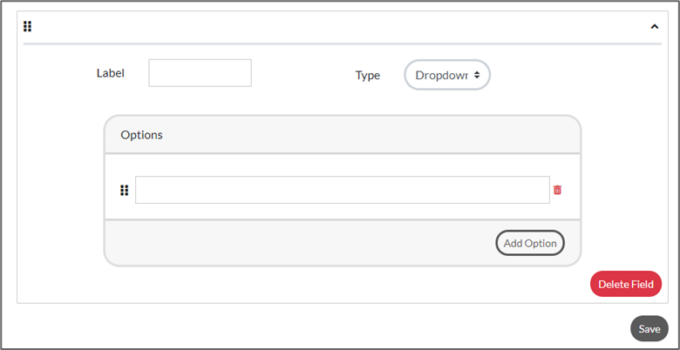Open the Type dropdown
This screenshot has height=350, width=680.
coord(447,75)
